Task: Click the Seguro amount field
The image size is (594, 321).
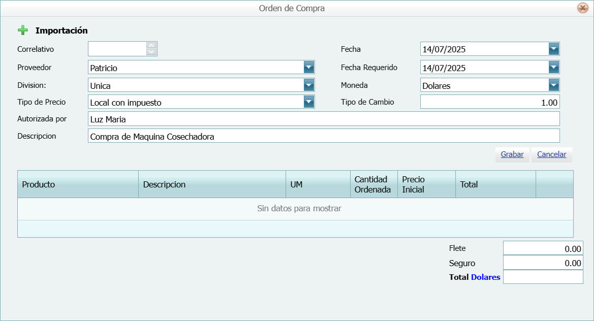Action: click(543, 263)
